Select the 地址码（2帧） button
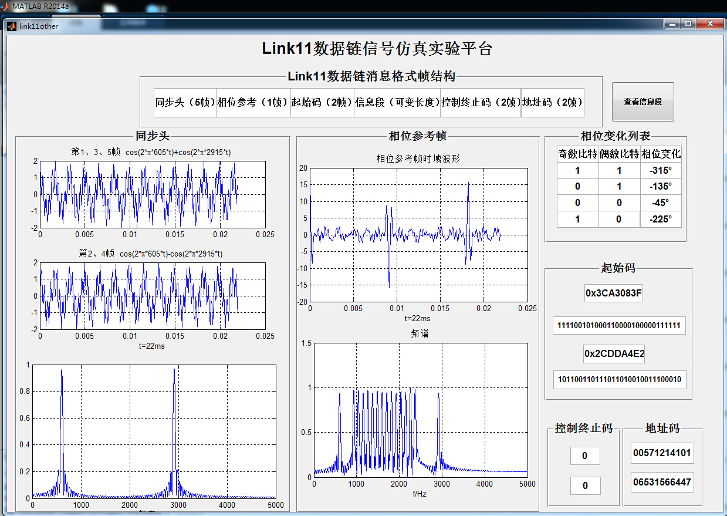The width and height of the screenshot is (727, 516). 553,103
